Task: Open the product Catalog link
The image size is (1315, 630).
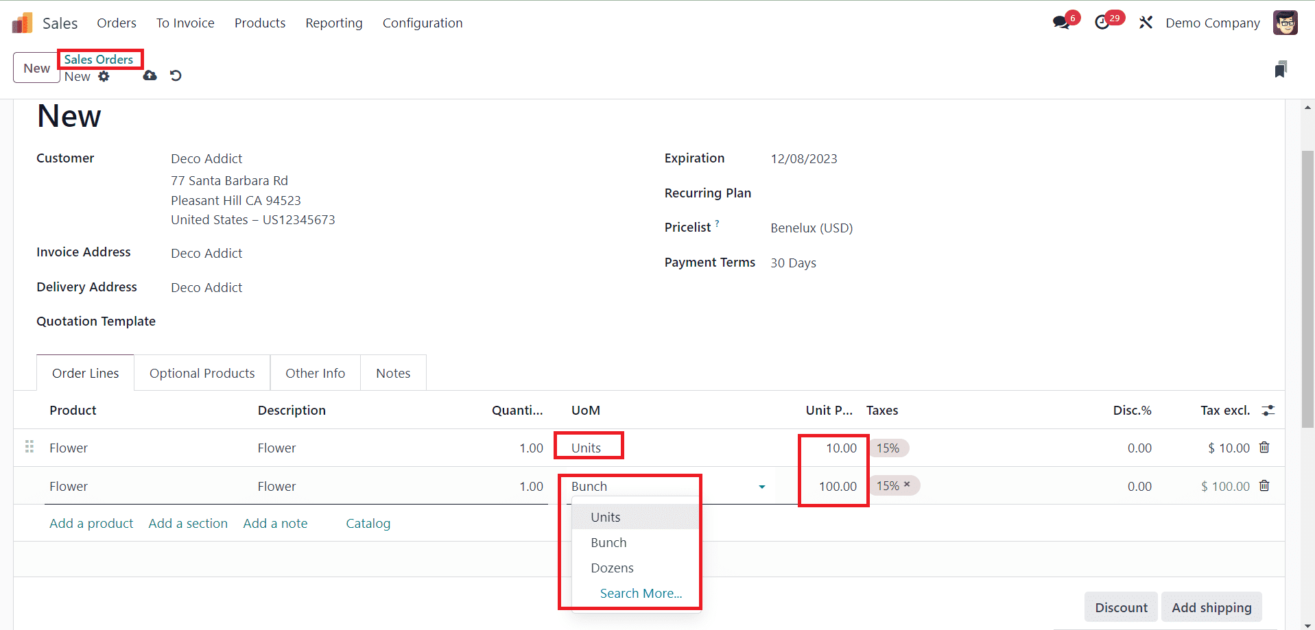Action: (x=368, y=523)
